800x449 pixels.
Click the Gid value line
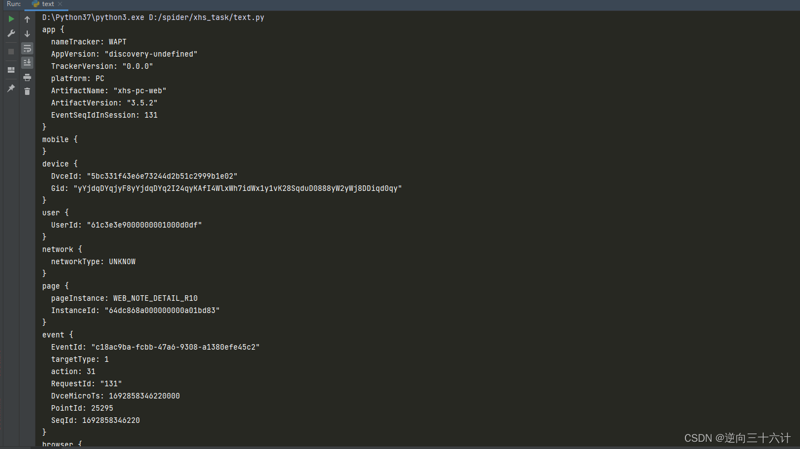(x=227, y=188)
